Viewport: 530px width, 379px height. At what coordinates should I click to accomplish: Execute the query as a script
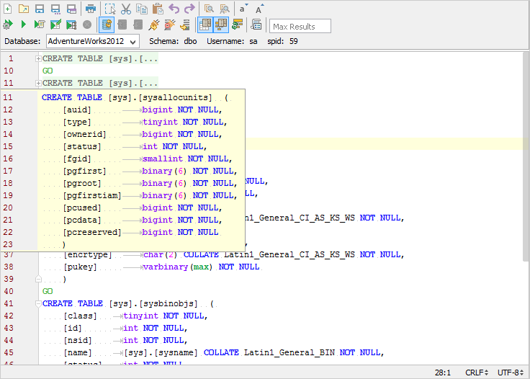[x=40, y=24]
